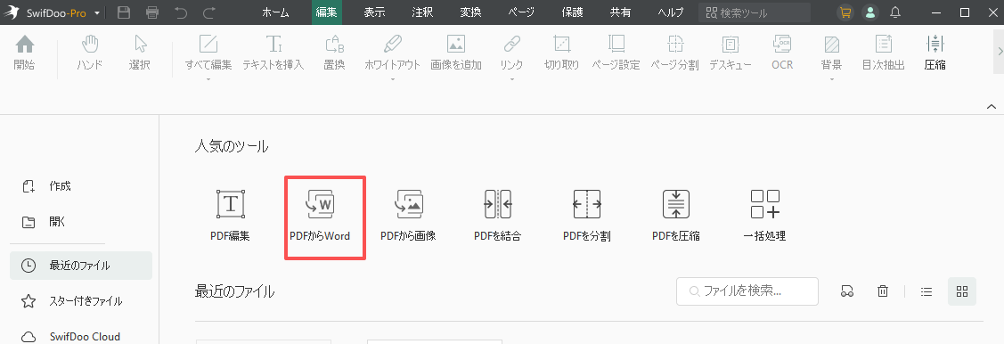
Task: Open the ホーム tab
Action: click(x=276, y=12)
